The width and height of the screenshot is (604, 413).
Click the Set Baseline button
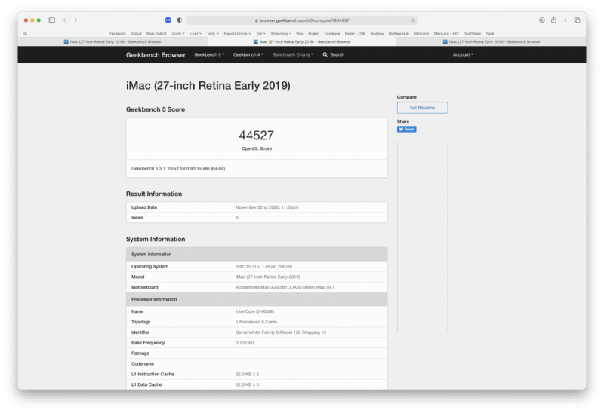tap(422, 108)
